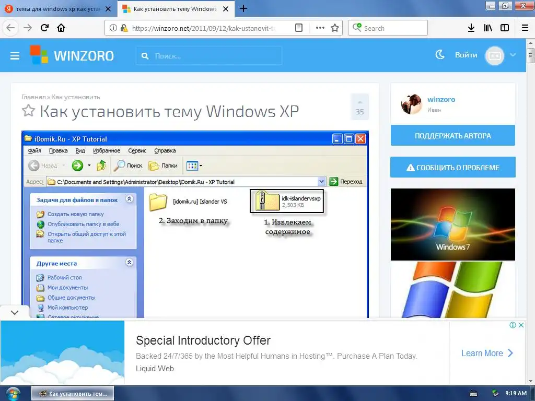
Task: Toggle reader view in address bar
Action: [298, 28]
